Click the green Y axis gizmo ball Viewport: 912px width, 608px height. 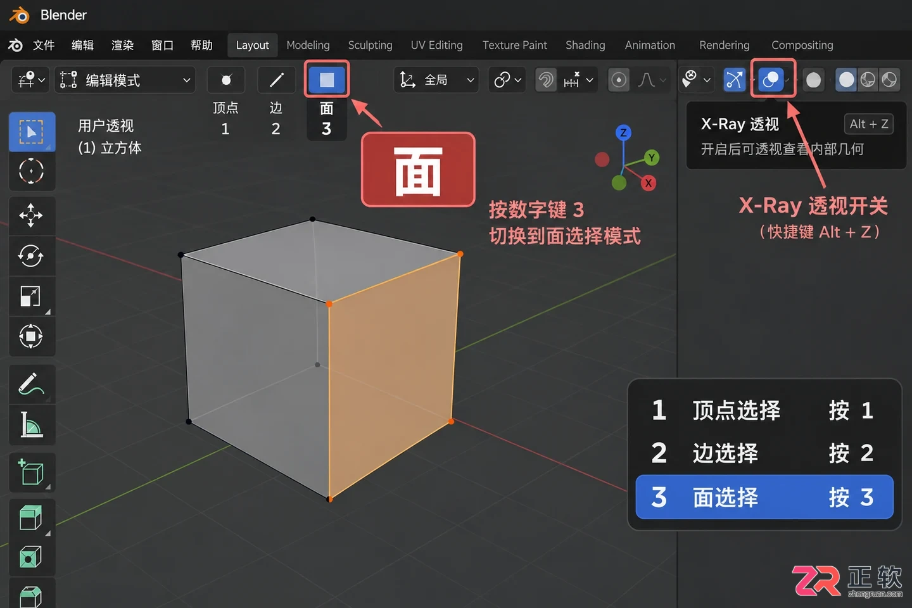[651, 158]
